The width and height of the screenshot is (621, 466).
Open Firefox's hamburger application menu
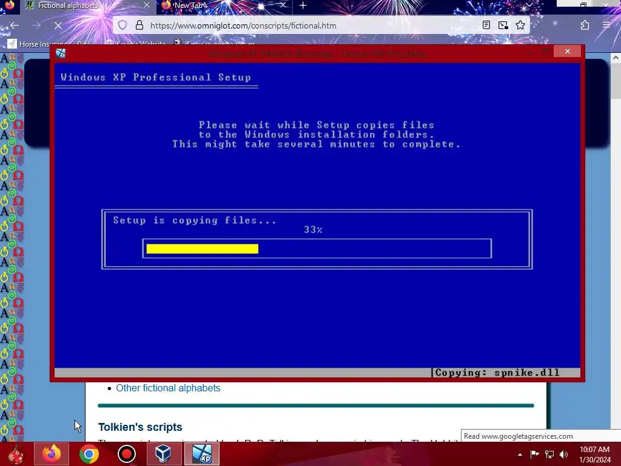tap(606, 25)
